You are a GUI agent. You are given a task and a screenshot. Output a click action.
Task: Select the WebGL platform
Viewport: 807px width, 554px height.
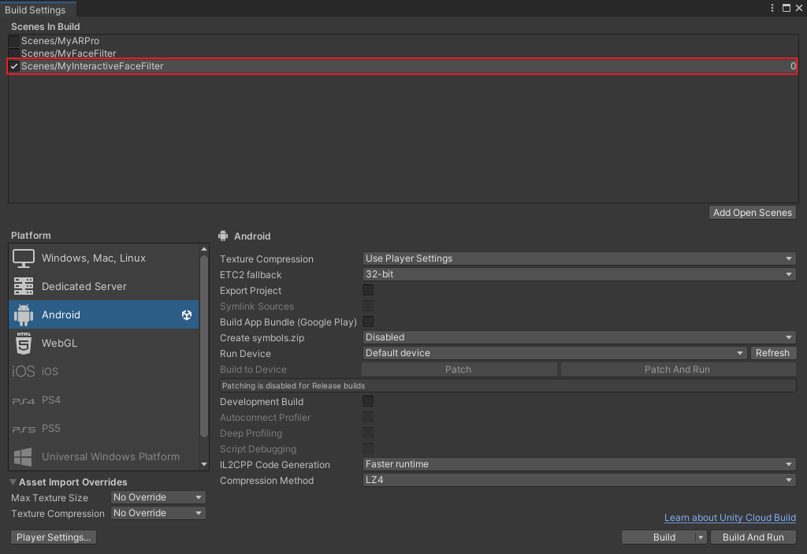pyautogui.click(x=103, y=343)
